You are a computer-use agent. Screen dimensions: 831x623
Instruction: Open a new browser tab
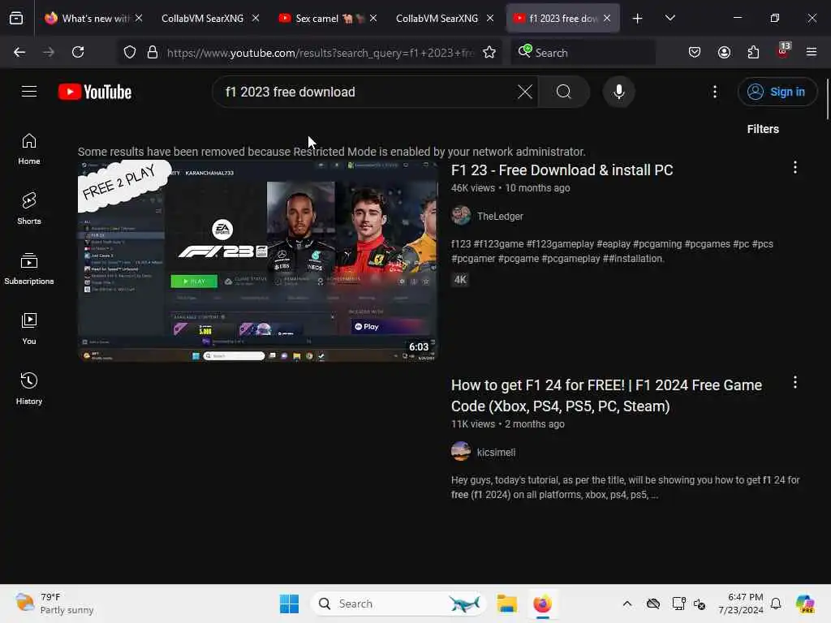[x=637, y=19]
